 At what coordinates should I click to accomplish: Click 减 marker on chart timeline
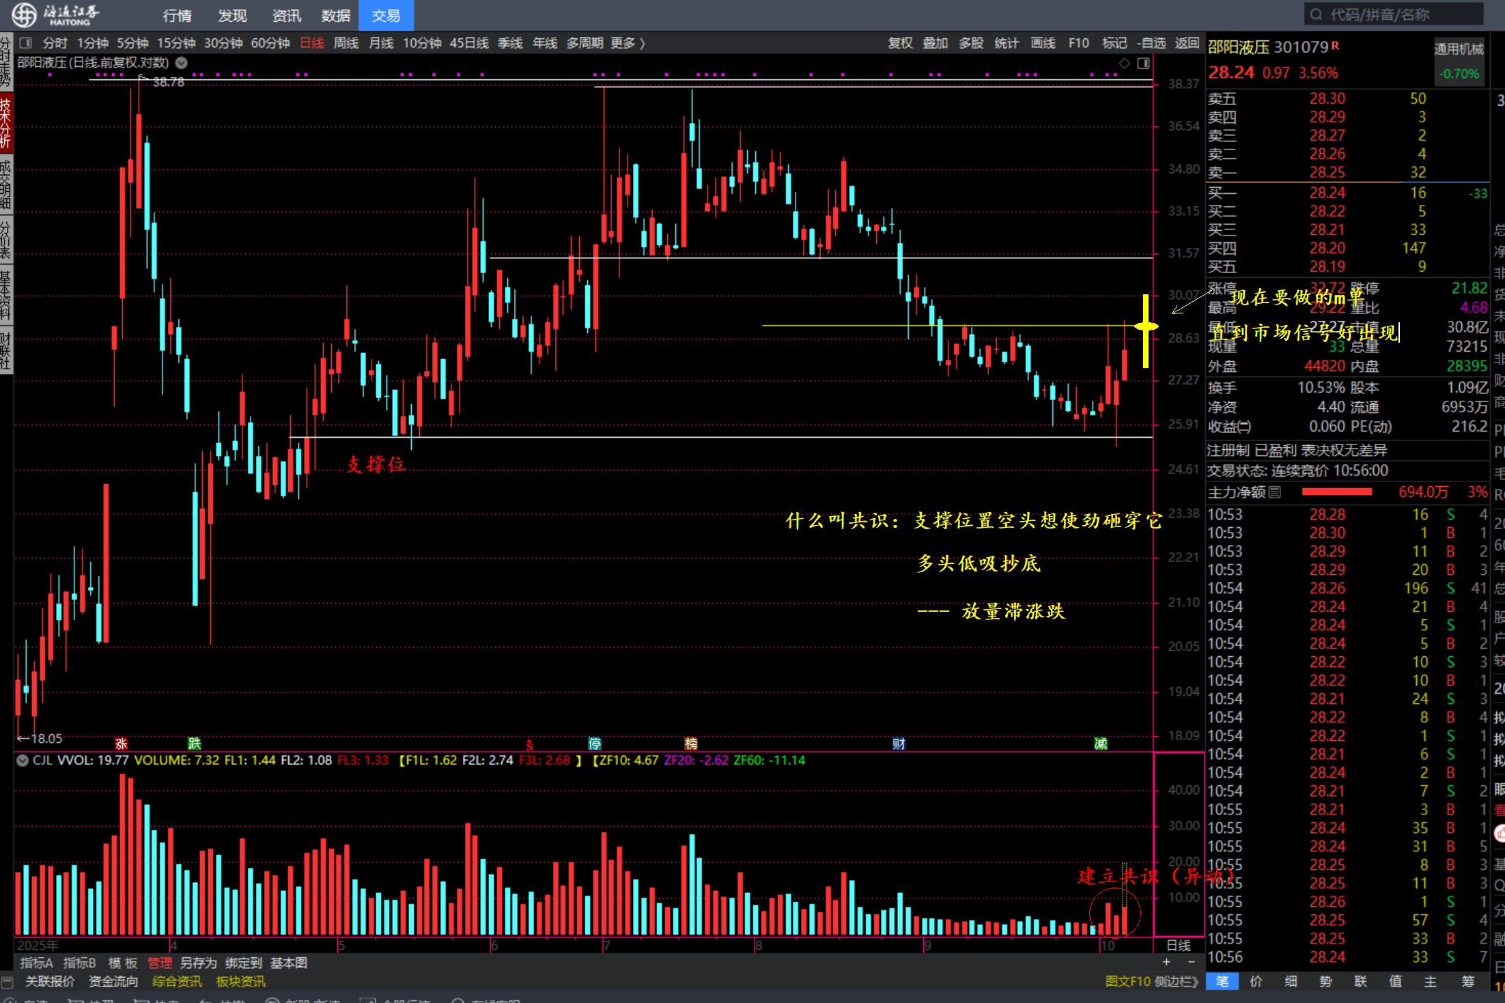[1101, 744]
